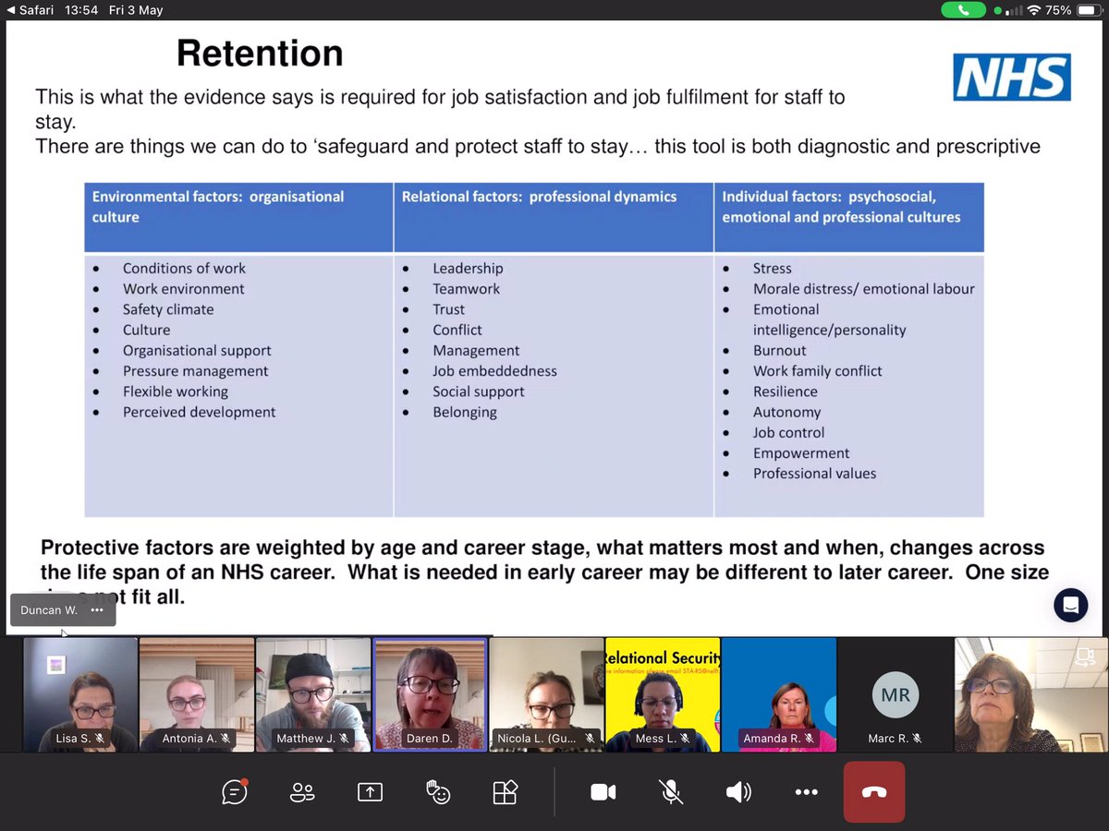Image resolution: width=1109 pixels, height=831 pixels.
Task: Tap 'Flexible working' bullet
Action: (x=176, y=391)
